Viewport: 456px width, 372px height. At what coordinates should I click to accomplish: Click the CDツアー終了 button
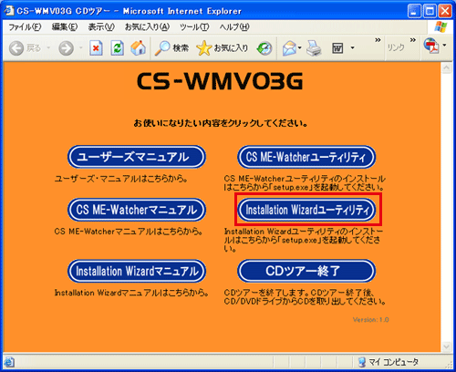(306, 271)
